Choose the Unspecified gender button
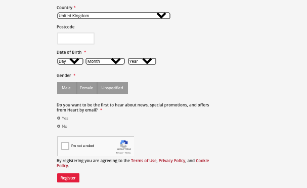The image size is (307, 188). click(x=112, y=88)
